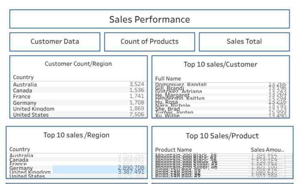This screenshot has width=299, height=184.
Task: Click Country header in Top 10 sales /Region
Action: coord(19,150)
